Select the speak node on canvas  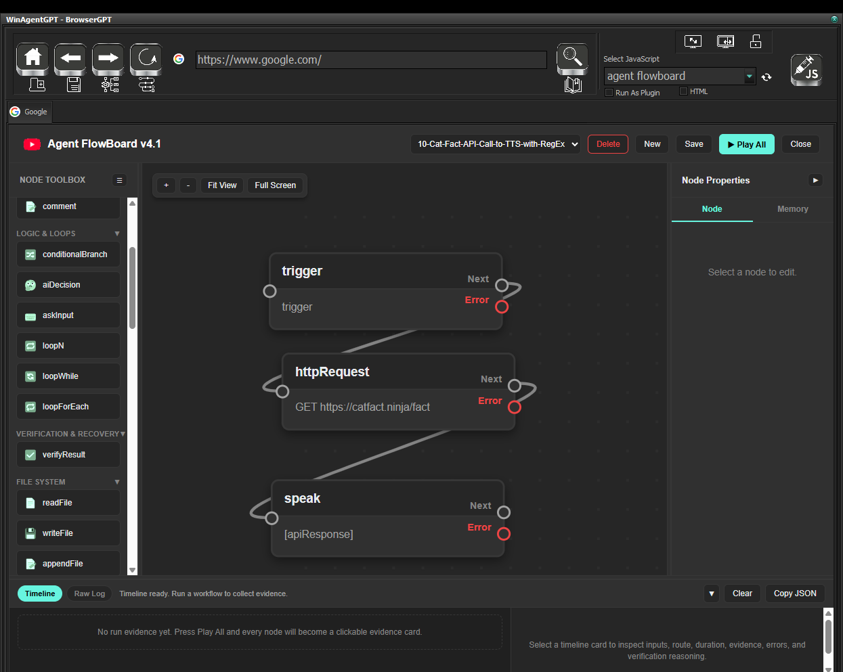point(387,518)
